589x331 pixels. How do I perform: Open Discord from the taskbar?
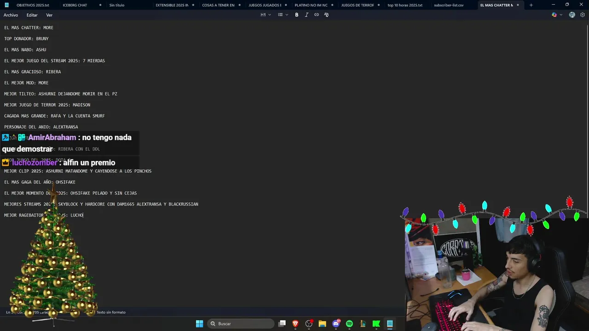coord(336,324)
